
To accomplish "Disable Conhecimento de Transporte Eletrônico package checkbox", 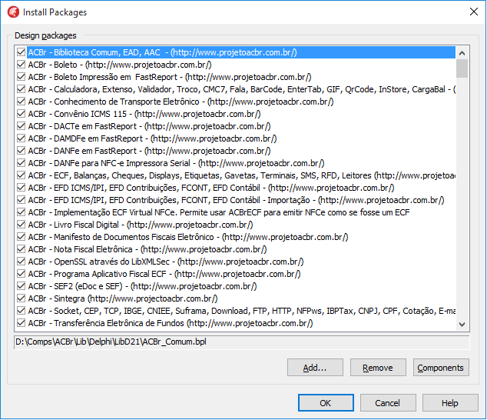I will click(x=21, y=101).
